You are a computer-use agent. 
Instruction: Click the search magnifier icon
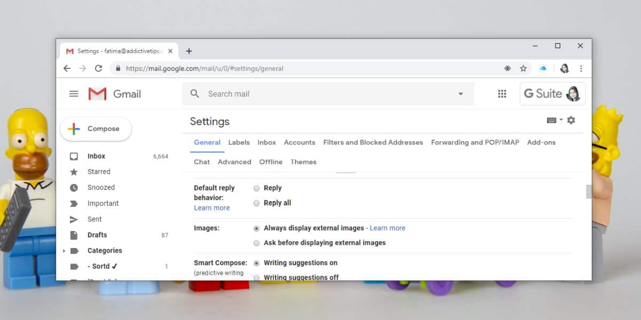(195, 94)
